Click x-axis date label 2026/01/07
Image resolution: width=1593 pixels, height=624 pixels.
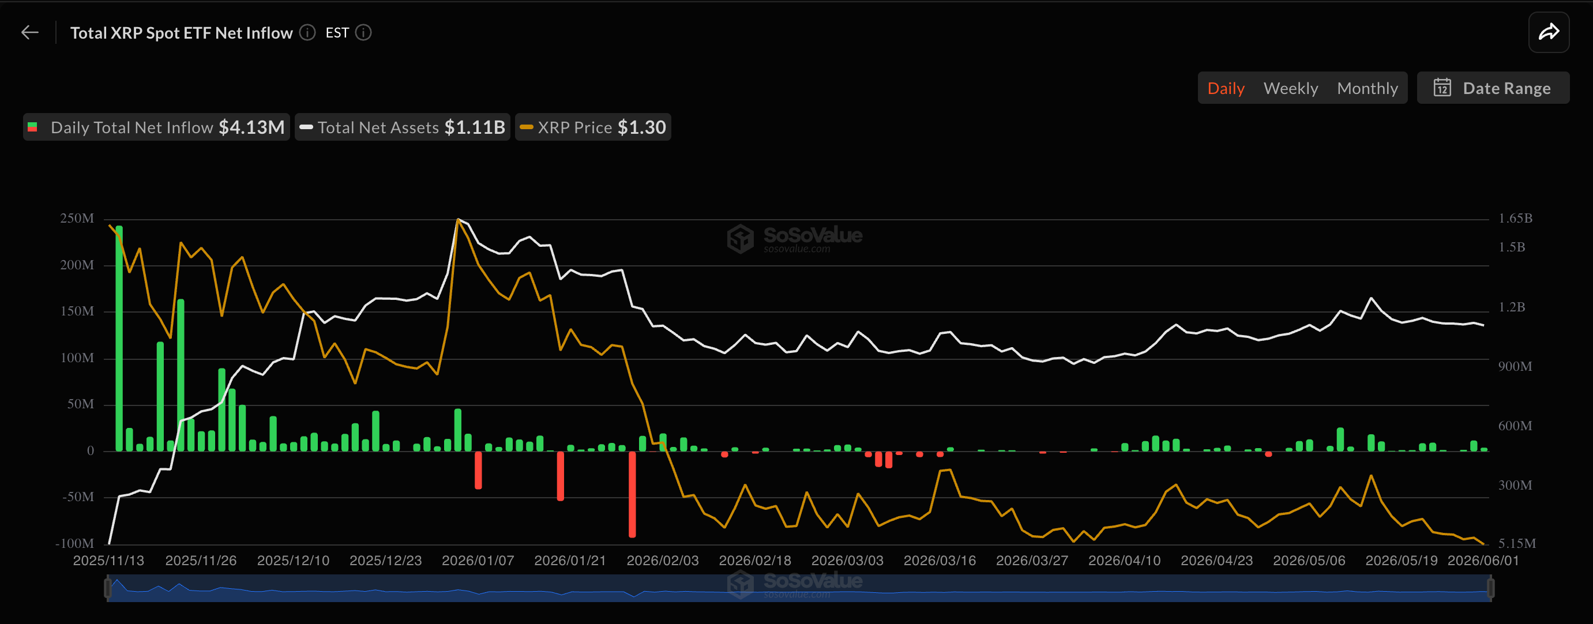[478, 561]
